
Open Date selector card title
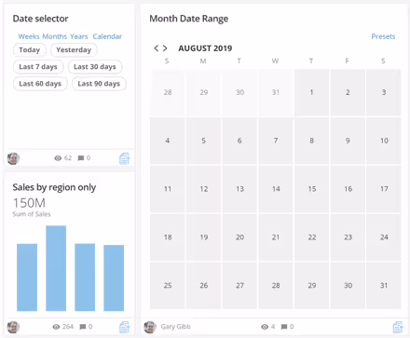click(40, 19)
